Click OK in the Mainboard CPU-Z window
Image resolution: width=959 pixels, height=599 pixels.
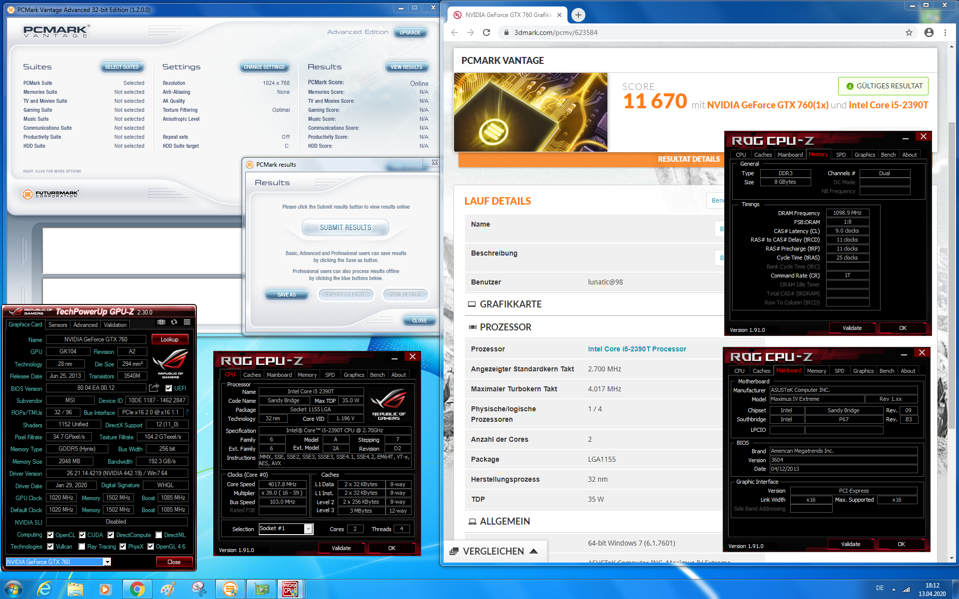[902, 544]
